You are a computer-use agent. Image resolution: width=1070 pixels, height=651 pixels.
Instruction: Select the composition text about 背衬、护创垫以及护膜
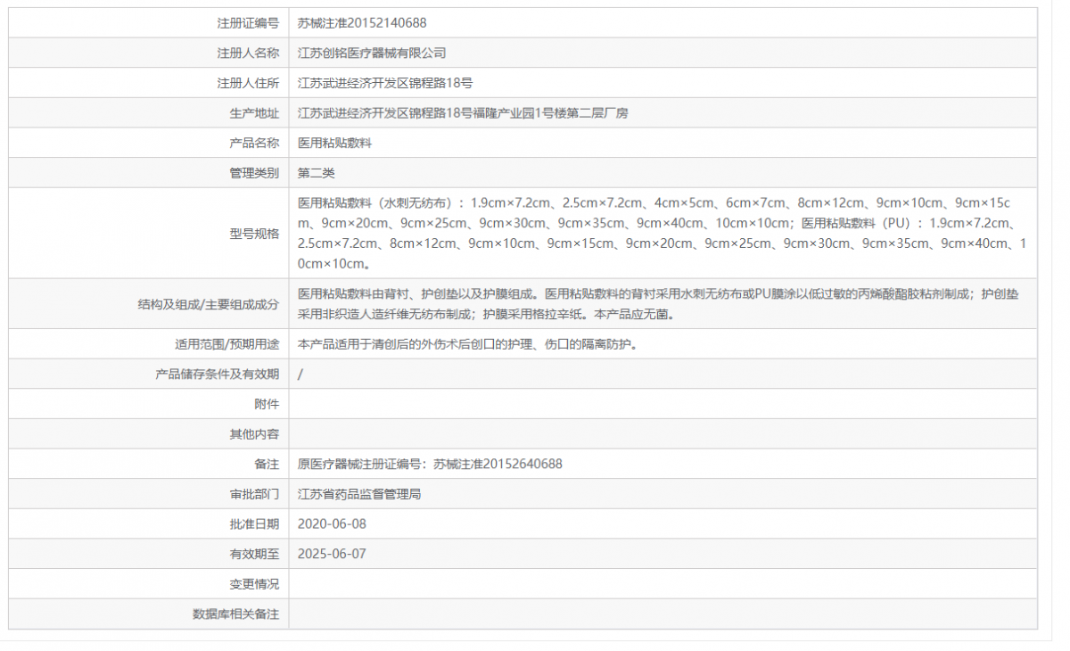[658, 304]
